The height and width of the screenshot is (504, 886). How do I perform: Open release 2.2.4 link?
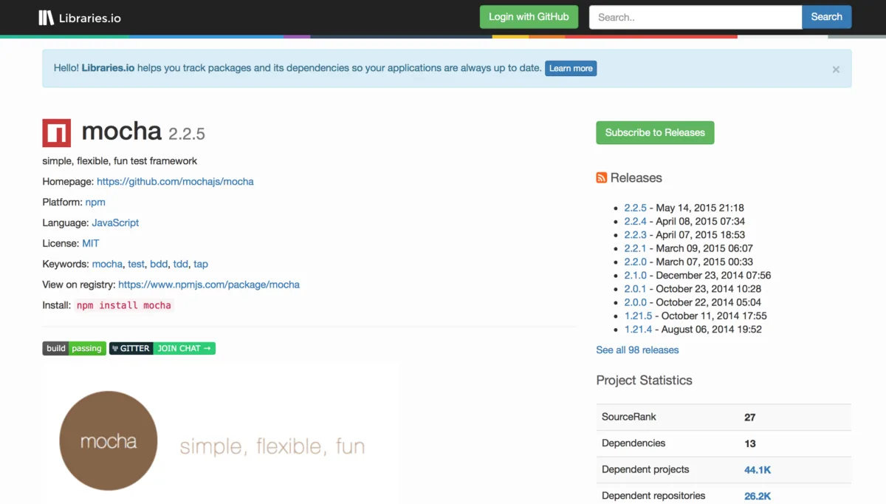point(635,221)
